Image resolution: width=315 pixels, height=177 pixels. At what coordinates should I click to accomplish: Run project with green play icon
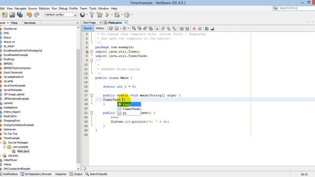[107, 15]
